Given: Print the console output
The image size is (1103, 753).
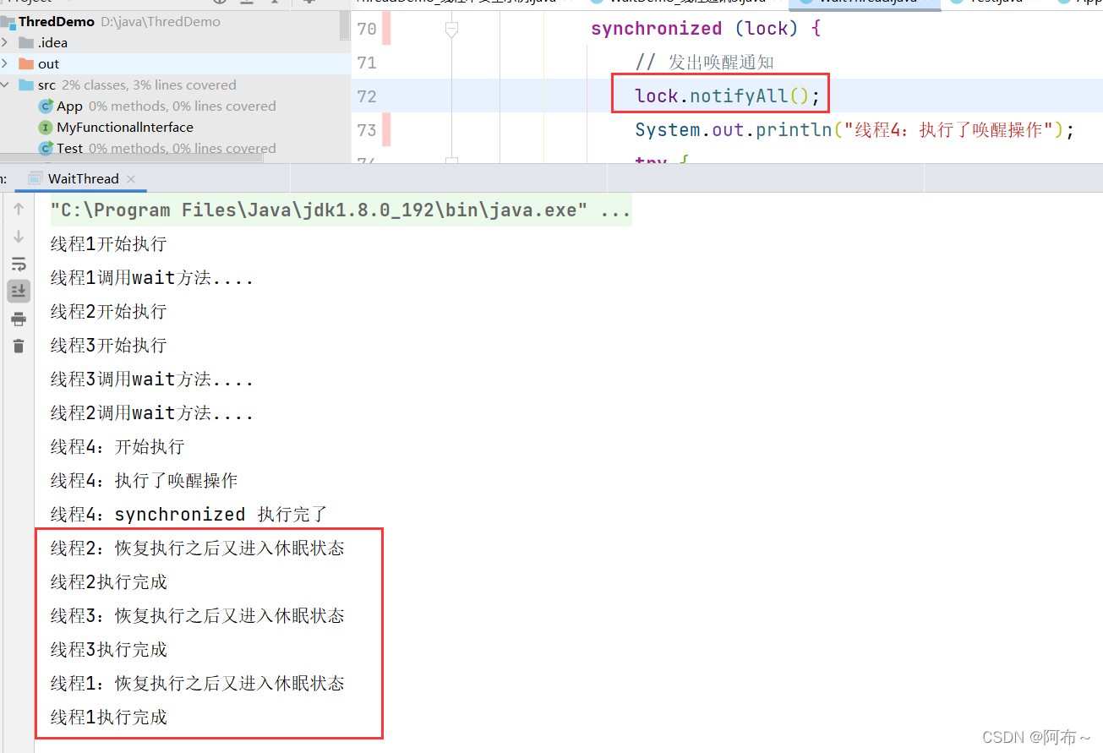Looking at the screenshot, I should (19, 319).
